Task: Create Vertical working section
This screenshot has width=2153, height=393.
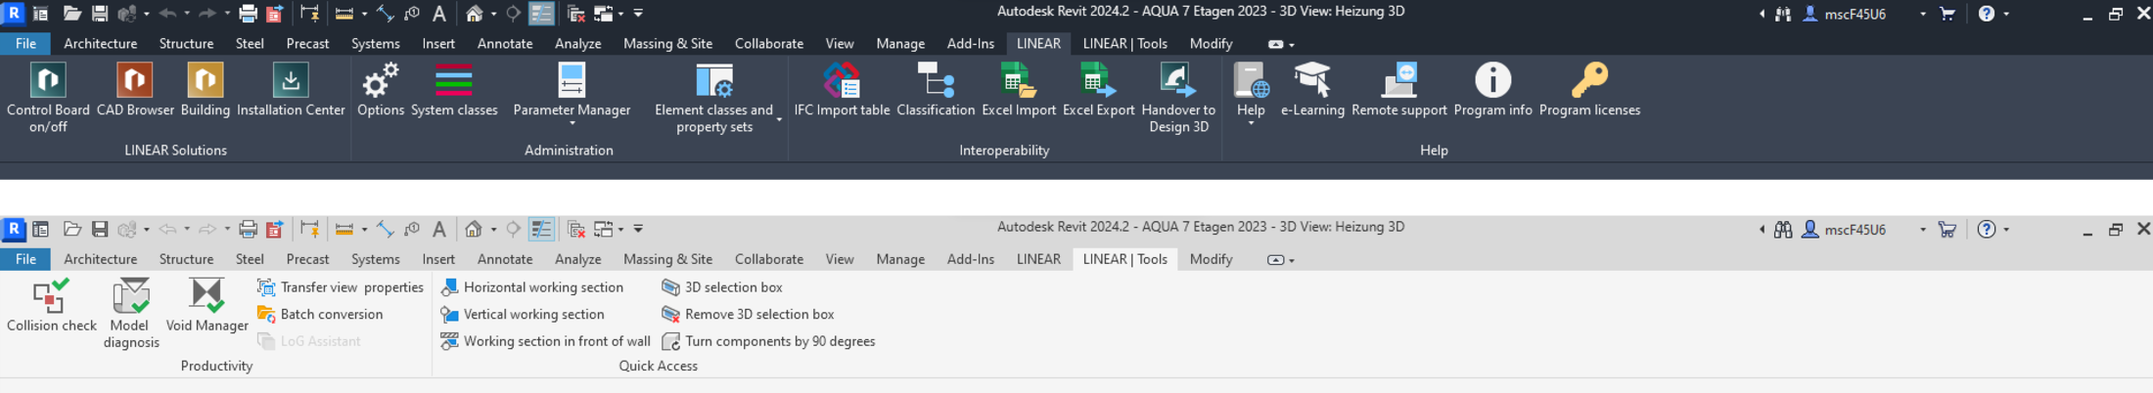Action: pyautogui.click(x=523, y=314)
